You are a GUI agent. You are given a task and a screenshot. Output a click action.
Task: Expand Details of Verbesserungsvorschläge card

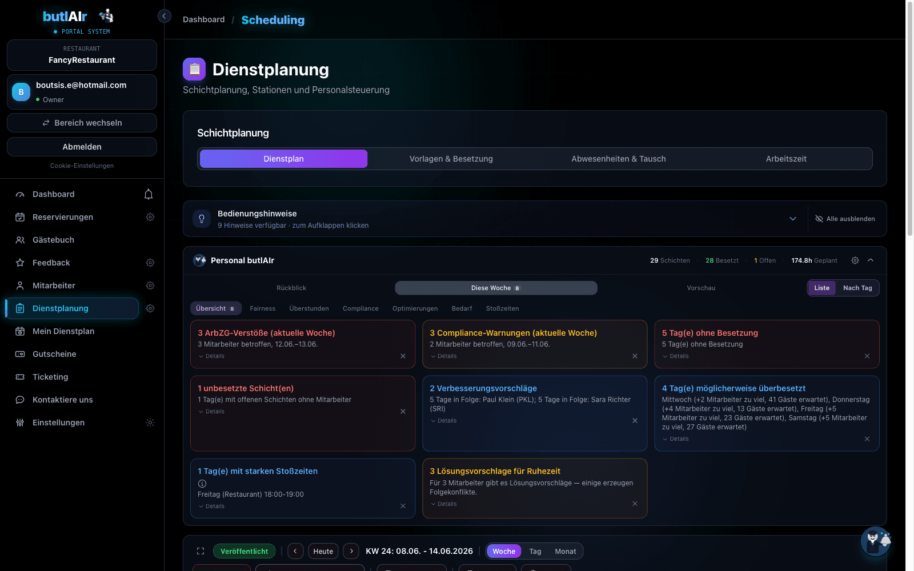click(x=443, y=421)
